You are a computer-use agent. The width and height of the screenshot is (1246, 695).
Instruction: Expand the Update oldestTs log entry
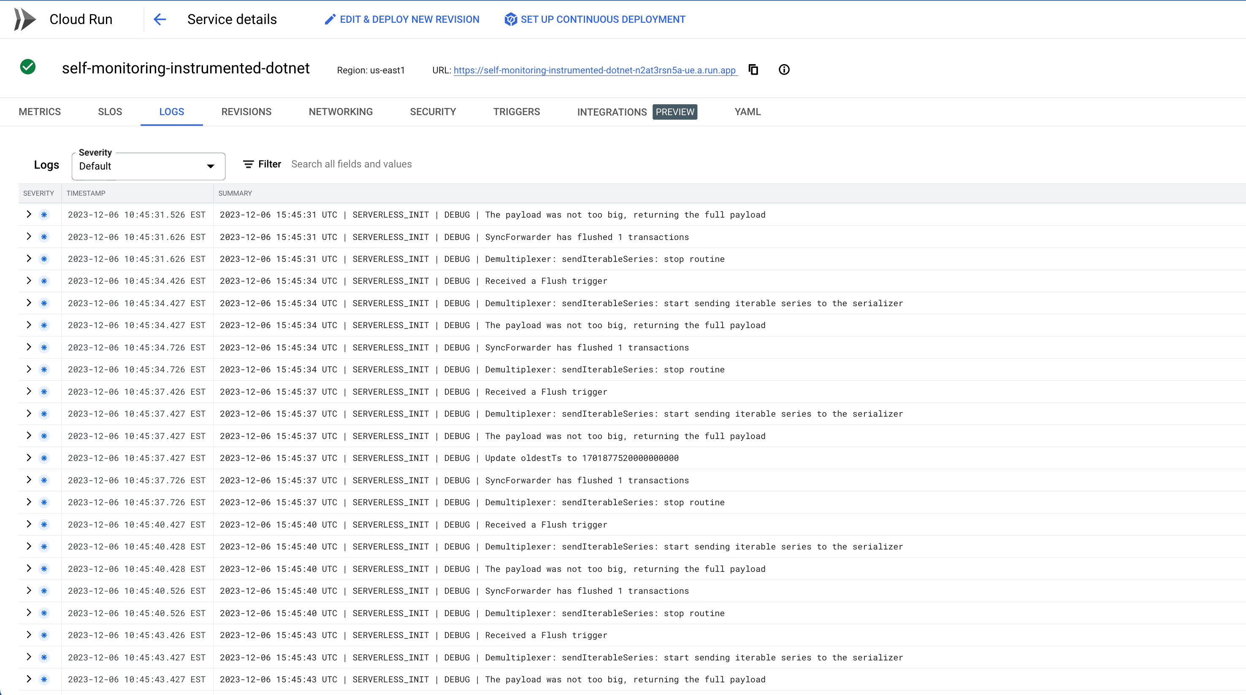coord(29,458)
